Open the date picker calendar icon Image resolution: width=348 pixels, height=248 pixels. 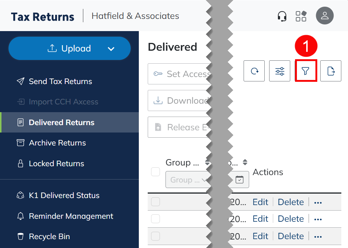coord(240,180)
